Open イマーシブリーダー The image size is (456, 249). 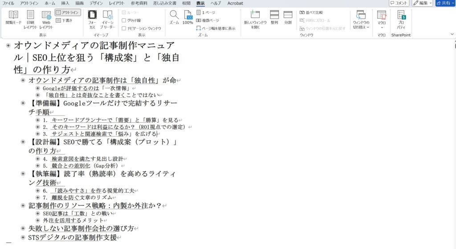[x=107, y=19]
